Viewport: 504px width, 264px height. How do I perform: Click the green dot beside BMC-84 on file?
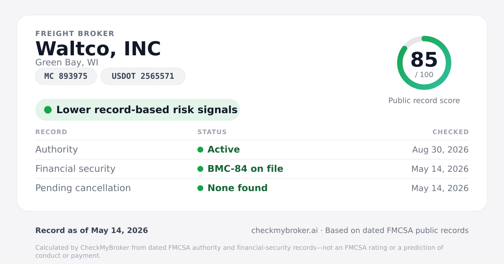pos(200,169)
